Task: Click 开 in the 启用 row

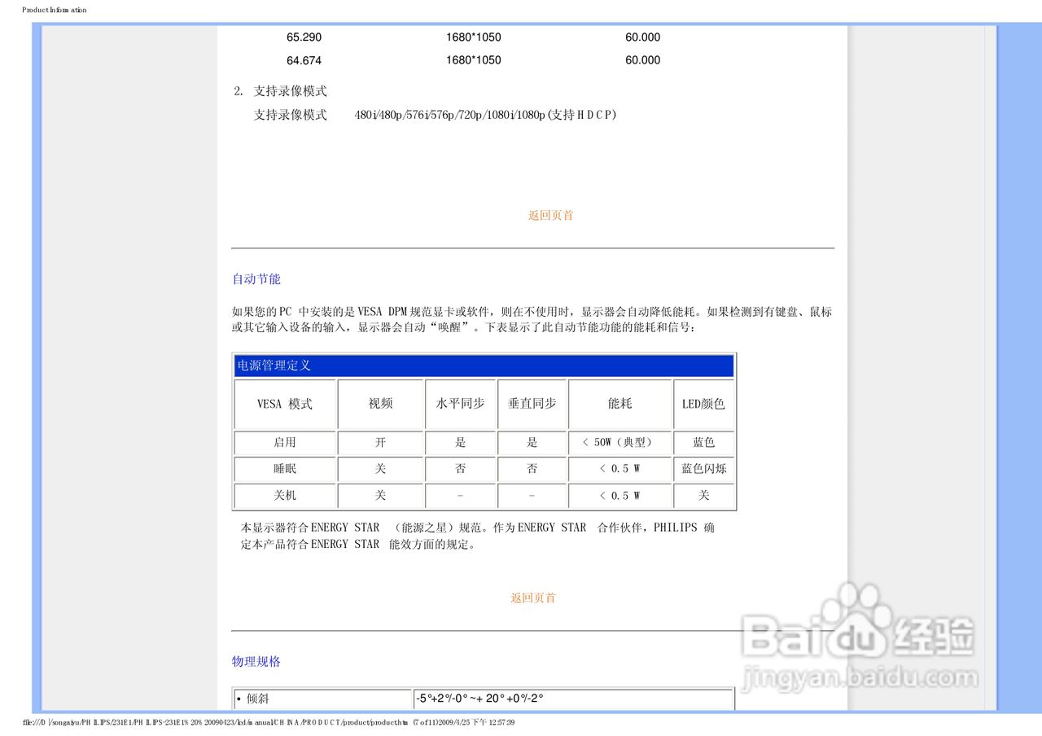Action: [x=380, y=443]
